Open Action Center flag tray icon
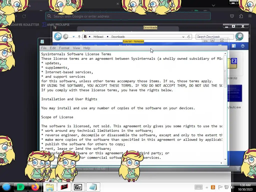256x192 pixels. point(220,187)
